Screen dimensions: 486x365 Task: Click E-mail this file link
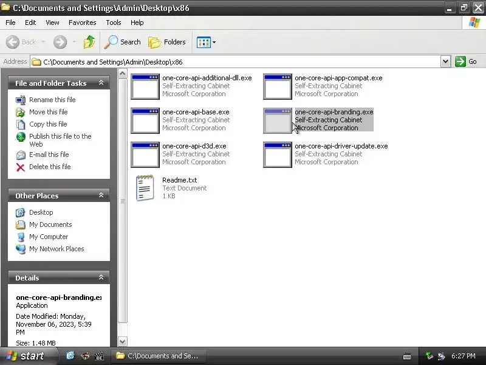pos(49,155)
